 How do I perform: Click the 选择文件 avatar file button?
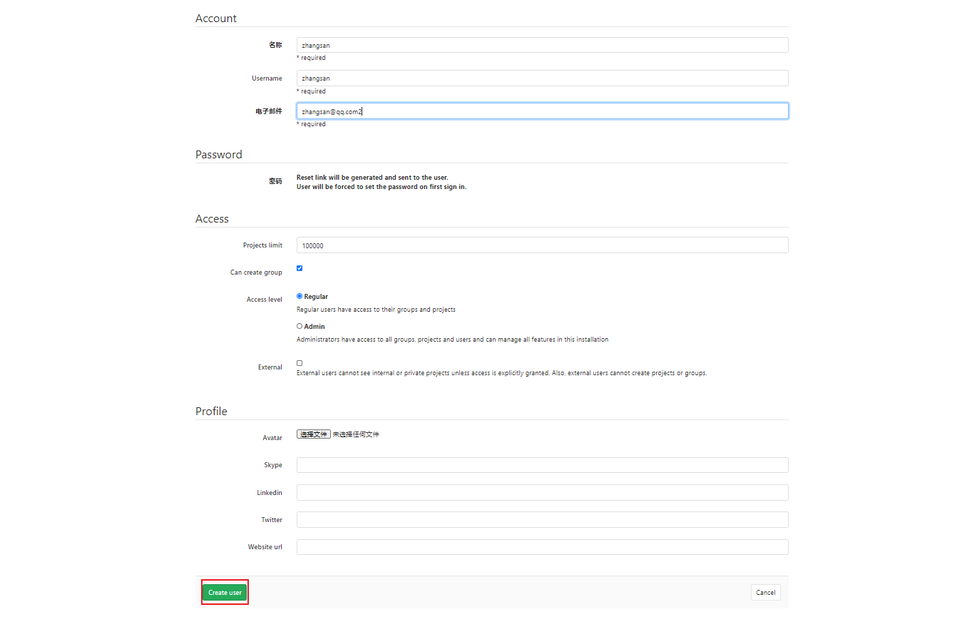point(314,434)
